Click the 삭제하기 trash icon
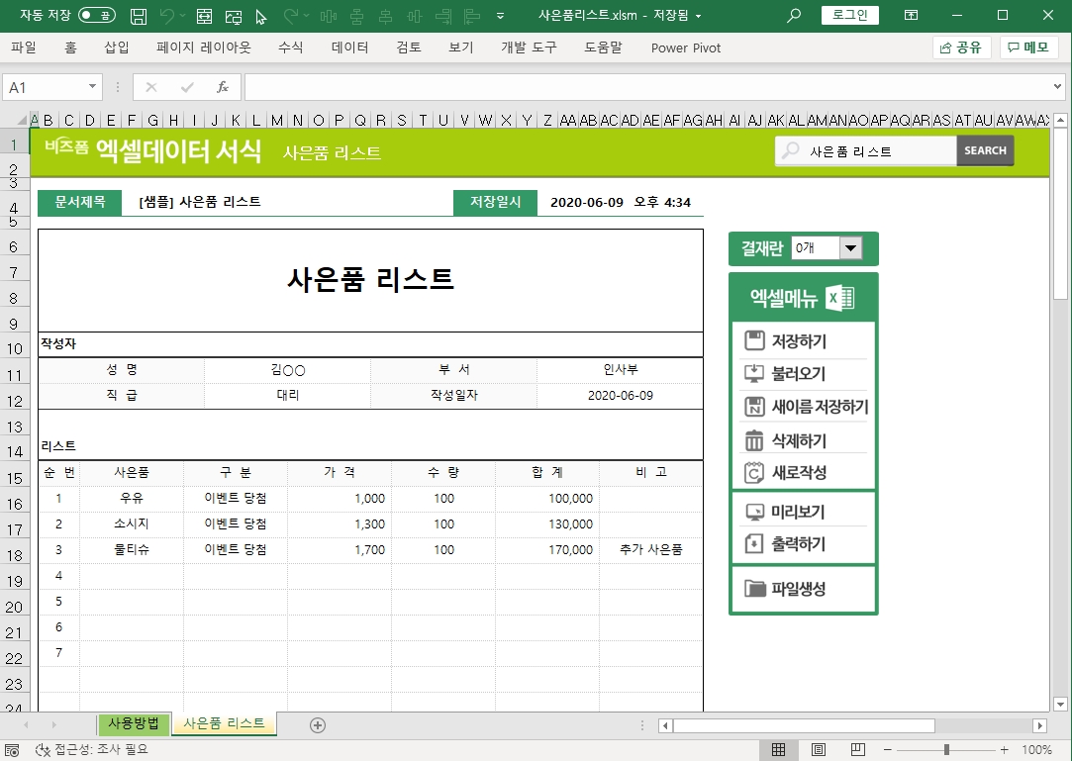The height and width of the screenshot is (761, 1072). coord(754,441)
